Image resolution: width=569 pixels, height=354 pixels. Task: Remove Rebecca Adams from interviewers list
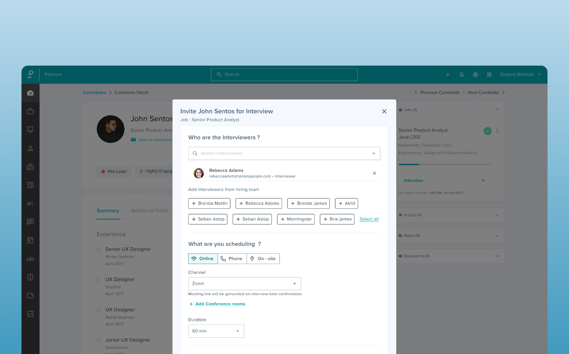pyautogui.click(x=374, y=173)
